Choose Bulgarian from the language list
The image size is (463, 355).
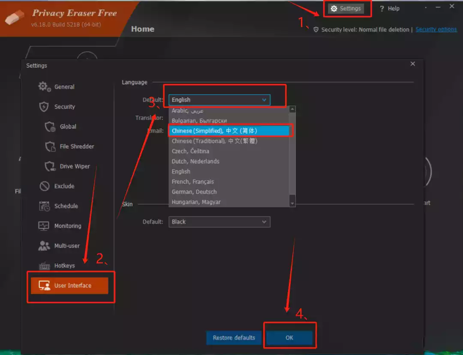[229, 121]
